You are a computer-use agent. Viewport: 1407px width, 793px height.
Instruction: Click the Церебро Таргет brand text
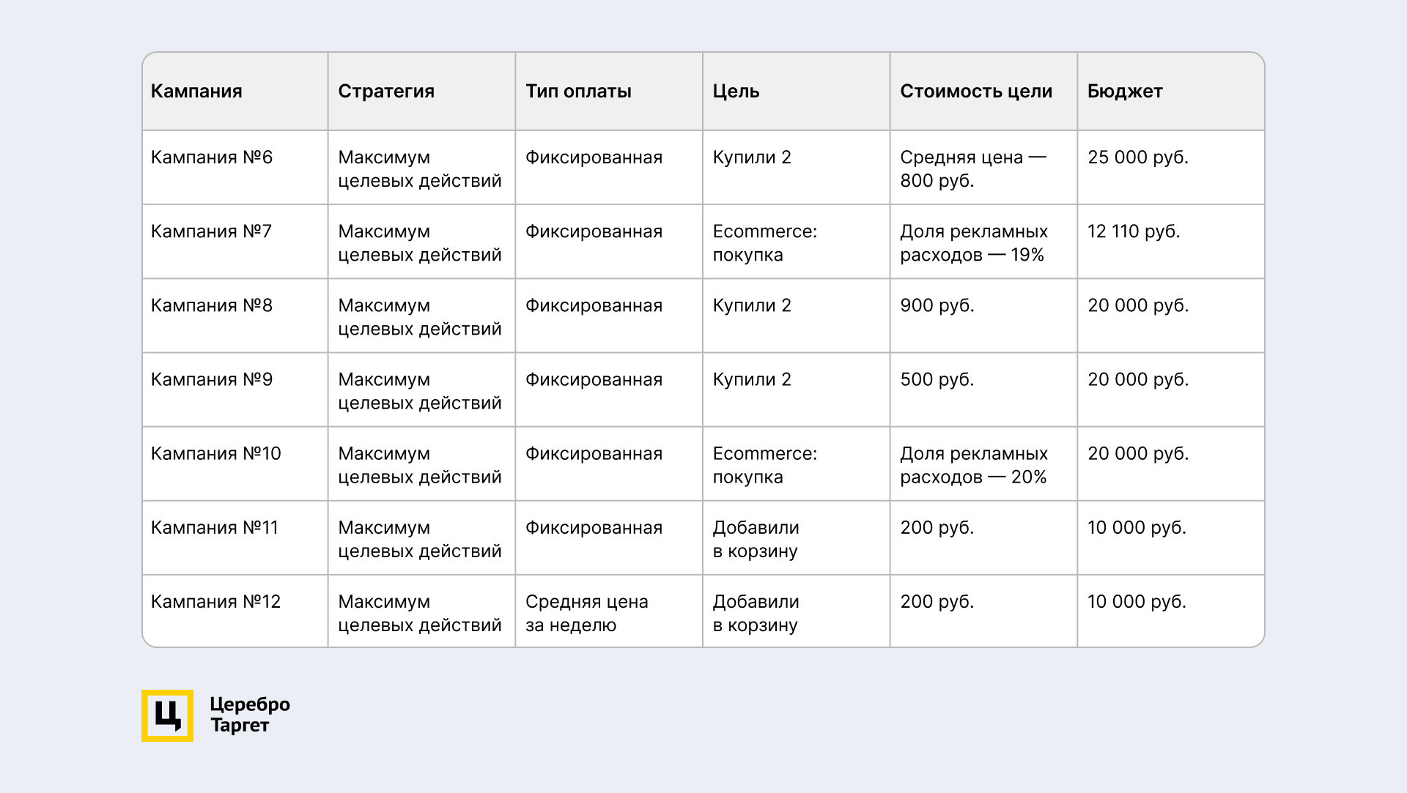click(x=249, y=715)
